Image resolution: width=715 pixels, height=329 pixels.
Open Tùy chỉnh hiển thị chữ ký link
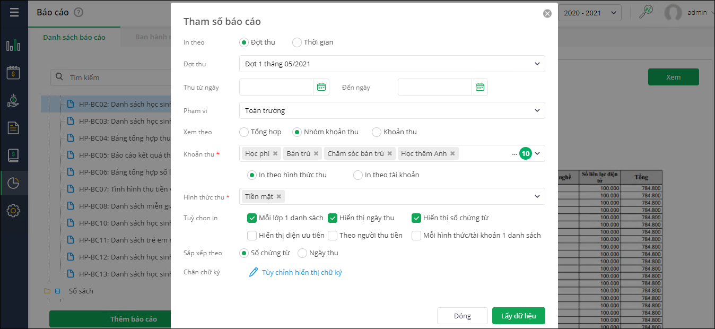[x=301, y=272]
